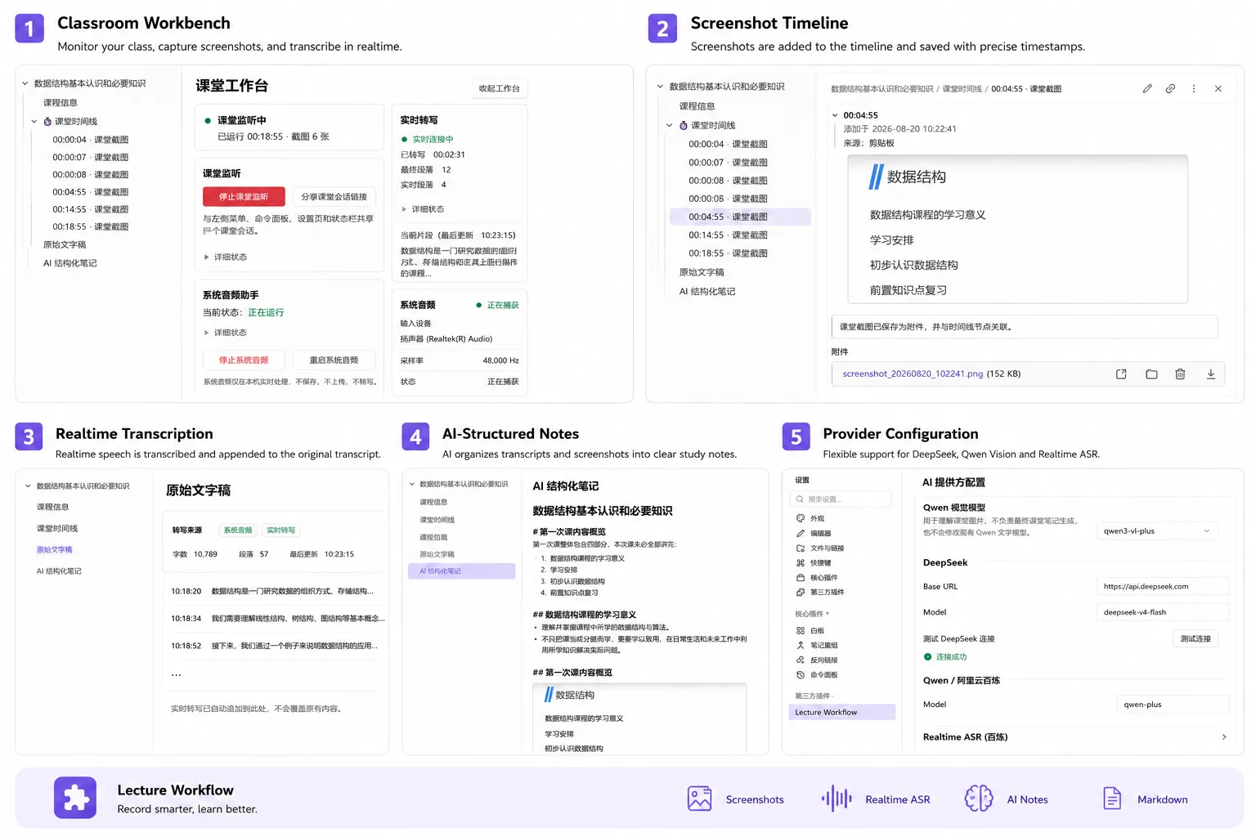The image size is (1256, 837).
Task: Click the 分享课堂会话链接 button
Action: pyautogui.click(x=334, y=196)
